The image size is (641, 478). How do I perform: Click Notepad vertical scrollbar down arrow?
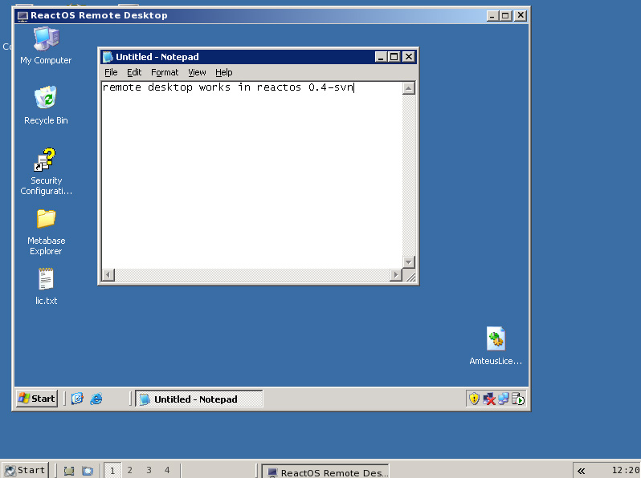(x=409, y=262)
